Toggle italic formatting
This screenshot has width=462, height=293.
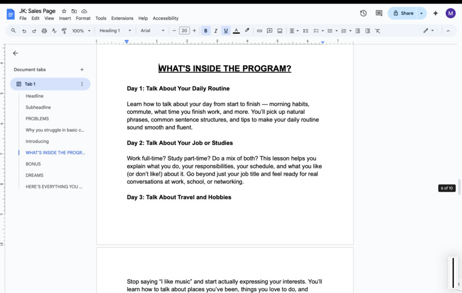(x=215, y=31)
